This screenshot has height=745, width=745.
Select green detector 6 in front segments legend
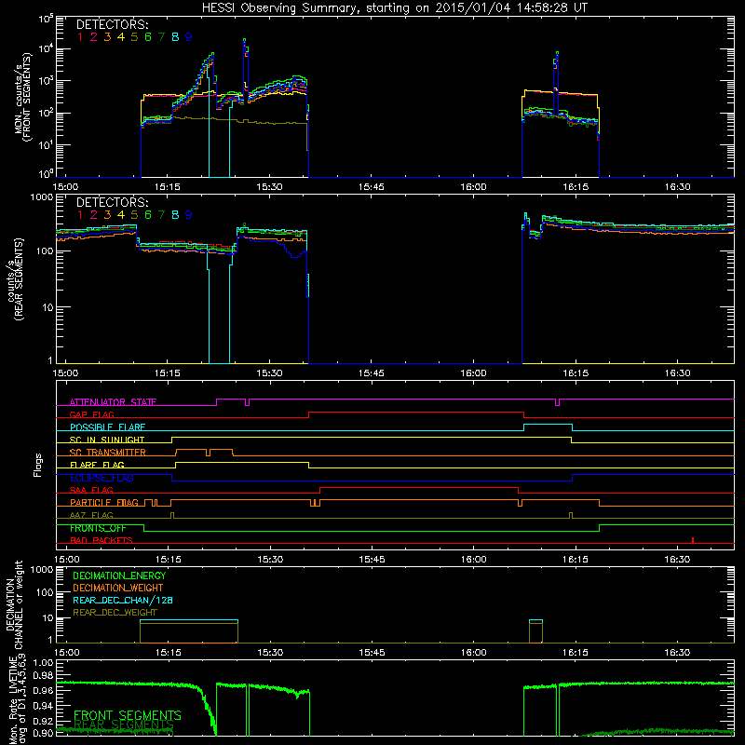(148, 37)
